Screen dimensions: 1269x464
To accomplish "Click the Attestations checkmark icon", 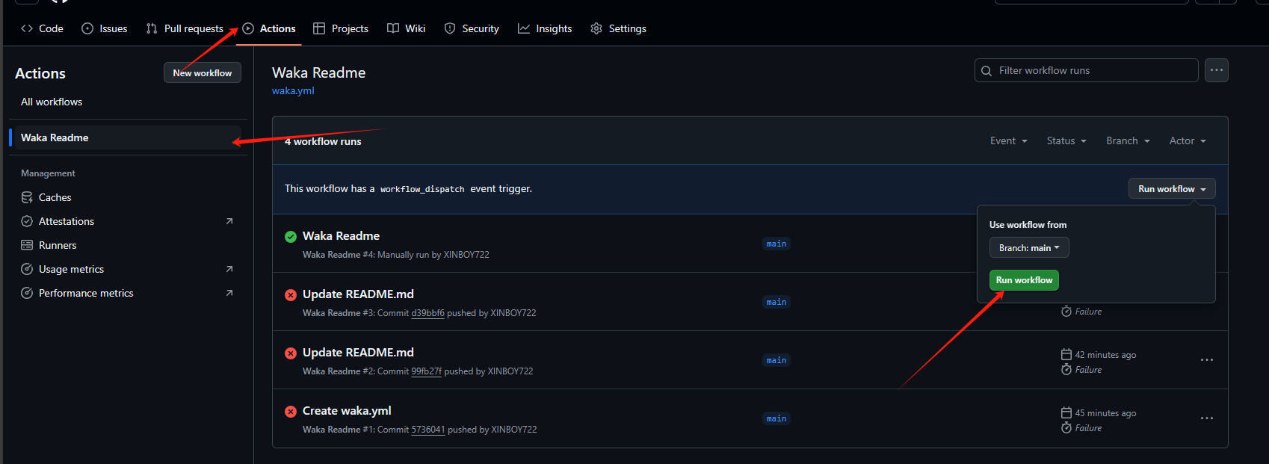I will click(x=27, y=221).
